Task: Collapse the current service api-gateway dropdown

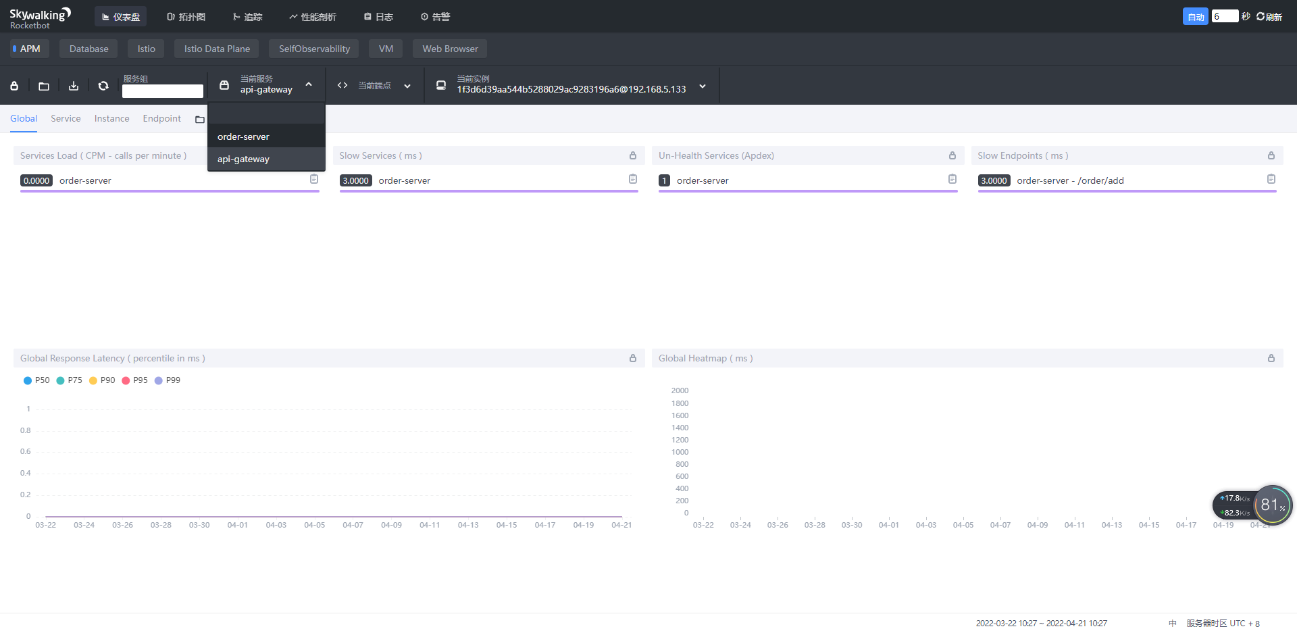Action: (309, 84)
